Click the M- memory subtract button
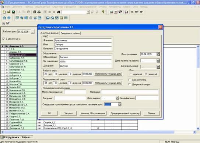This screenshot has width=200, height=143. 141,12
